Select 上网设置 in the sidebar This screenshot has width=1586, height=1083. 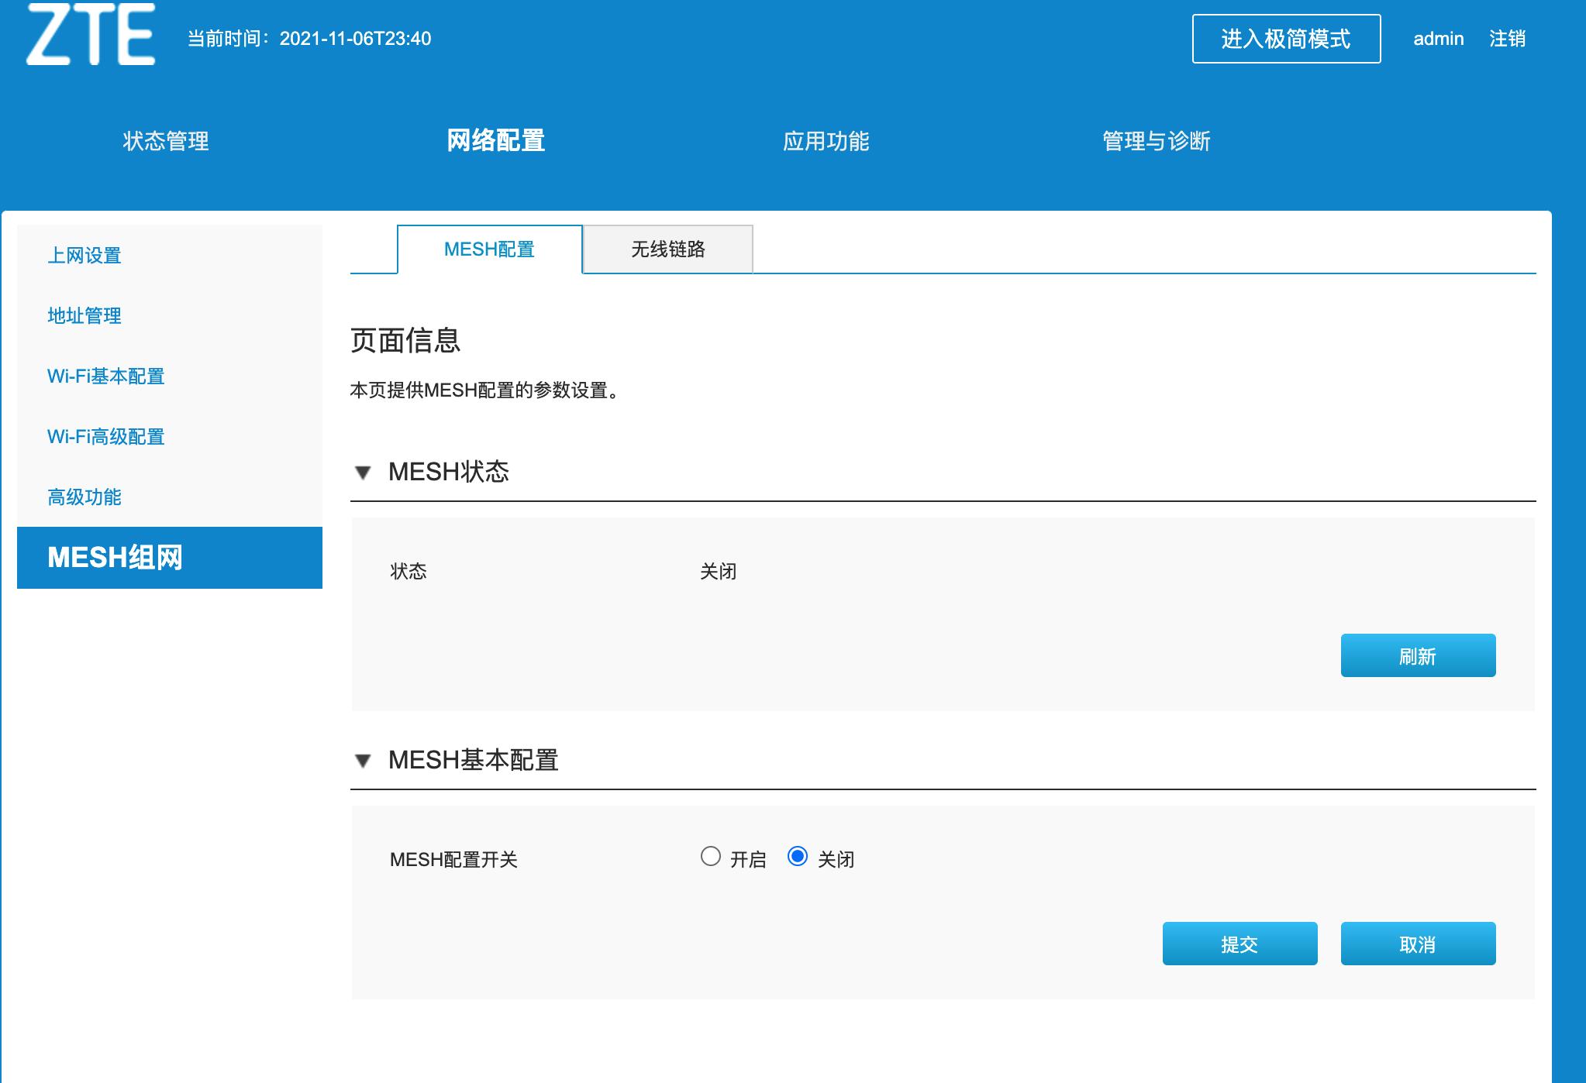pyautogui.click(x=84, y=256)
